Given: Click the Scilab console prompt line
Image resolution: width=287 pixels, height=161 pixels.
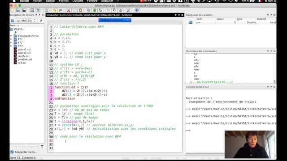Looking at the screenshot, I should click(x=188, y=130).
